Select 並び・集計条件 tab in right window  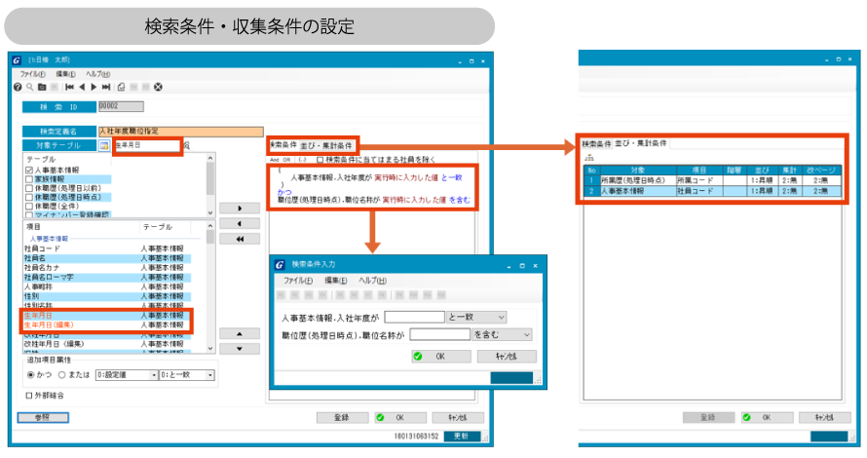tap(641, 143)
